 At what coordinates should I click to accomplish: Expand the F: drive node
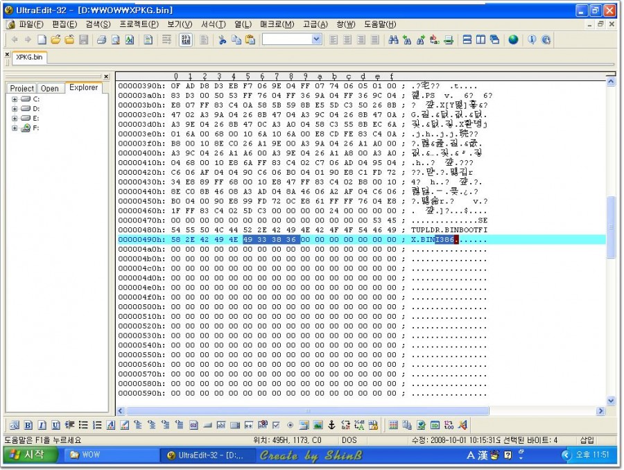click(x=15, y=128)
